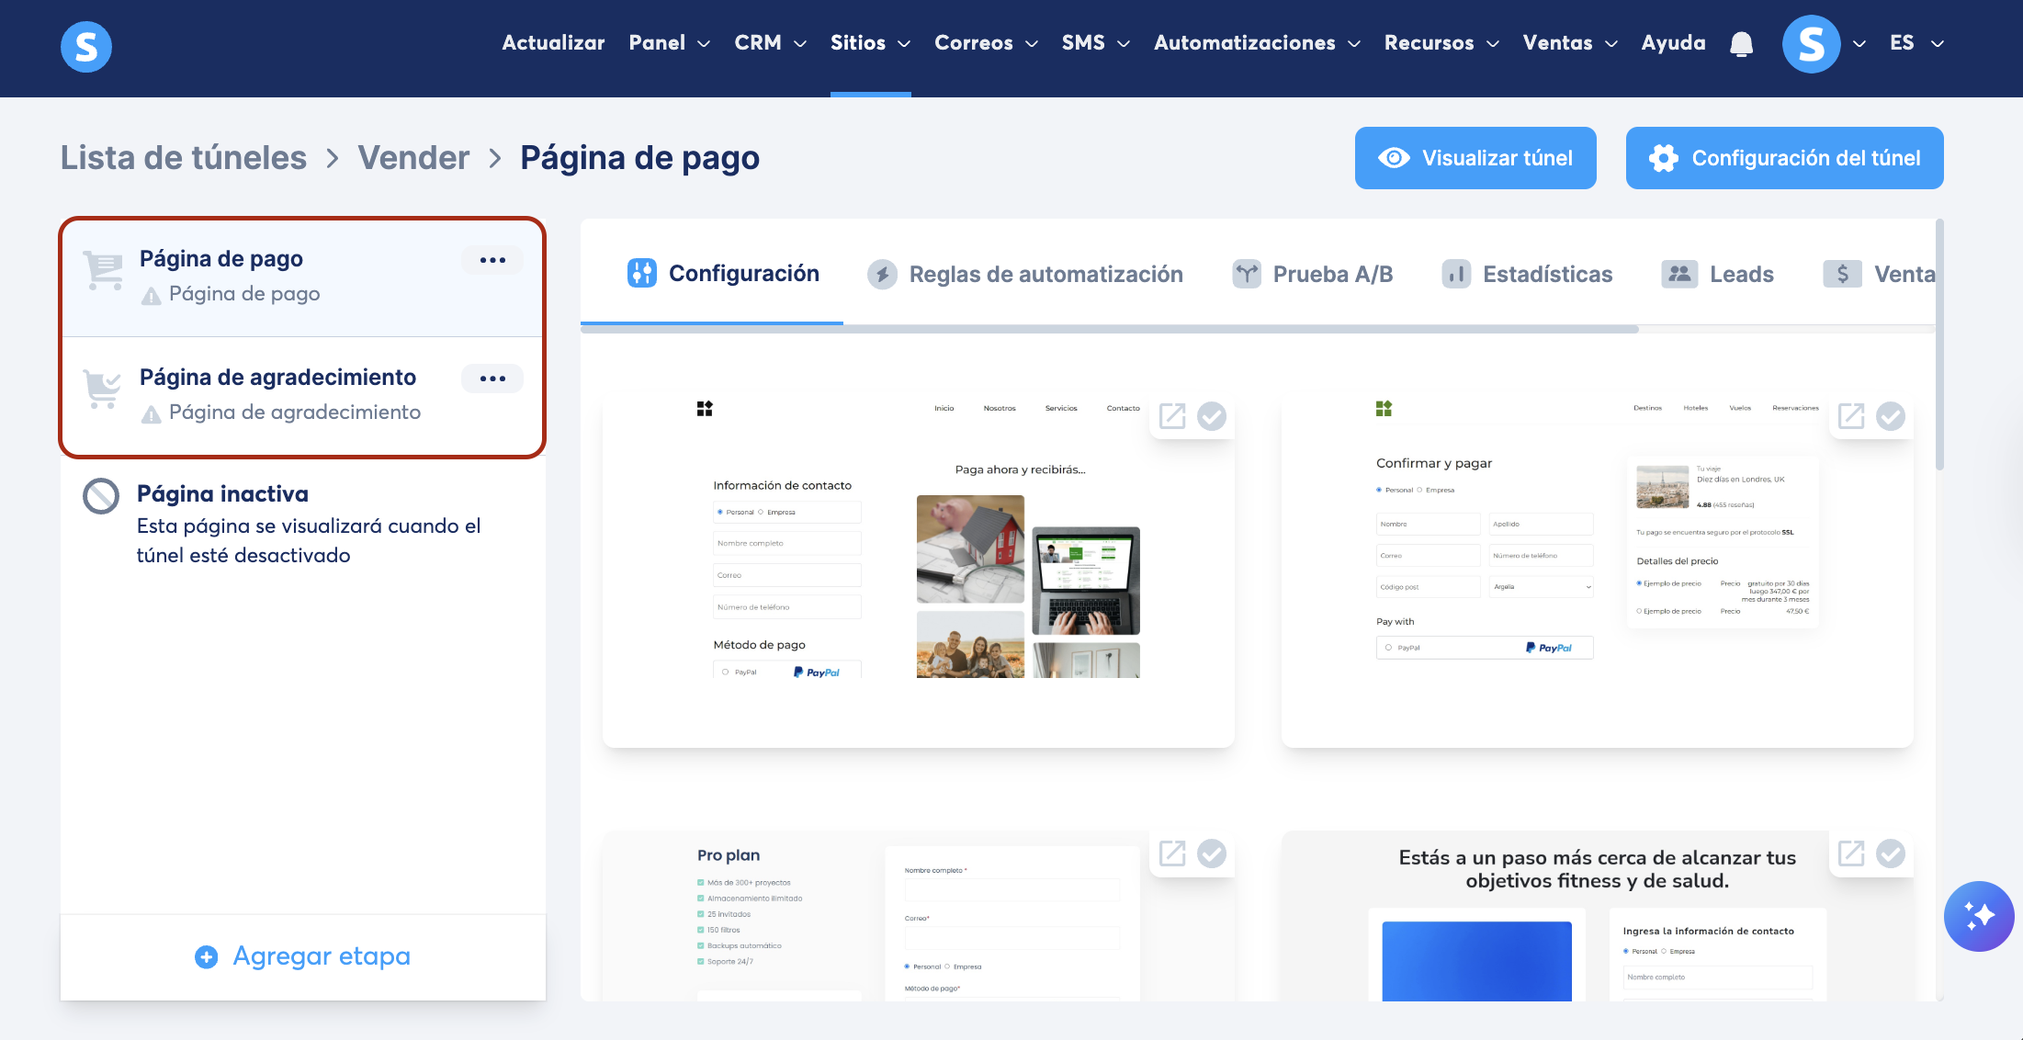
Task: Click the Visualizar túnel button
Action: click(1475, 158)
